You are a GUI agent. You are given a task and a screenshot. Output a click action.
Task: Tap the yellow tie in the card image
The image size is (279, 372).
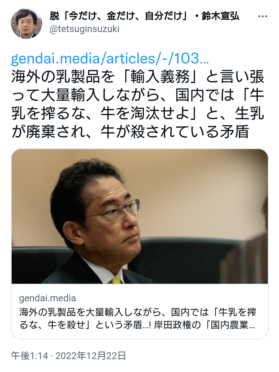tap(116, 280)
